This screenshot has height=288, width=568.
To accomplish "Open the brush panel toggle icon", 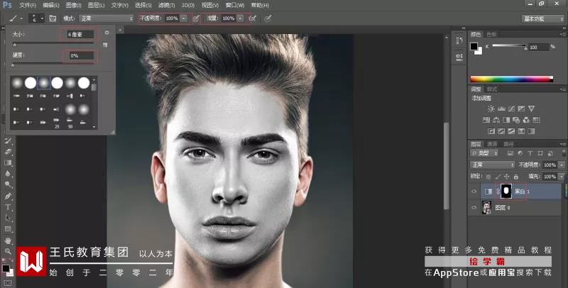I will [x=53, y=18].
